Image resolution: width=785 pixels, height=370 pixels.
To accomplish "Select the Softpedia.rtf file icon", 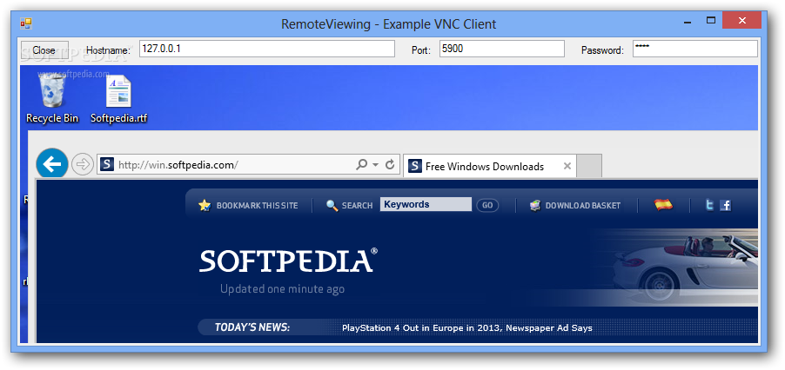I will tap(118, 99).
